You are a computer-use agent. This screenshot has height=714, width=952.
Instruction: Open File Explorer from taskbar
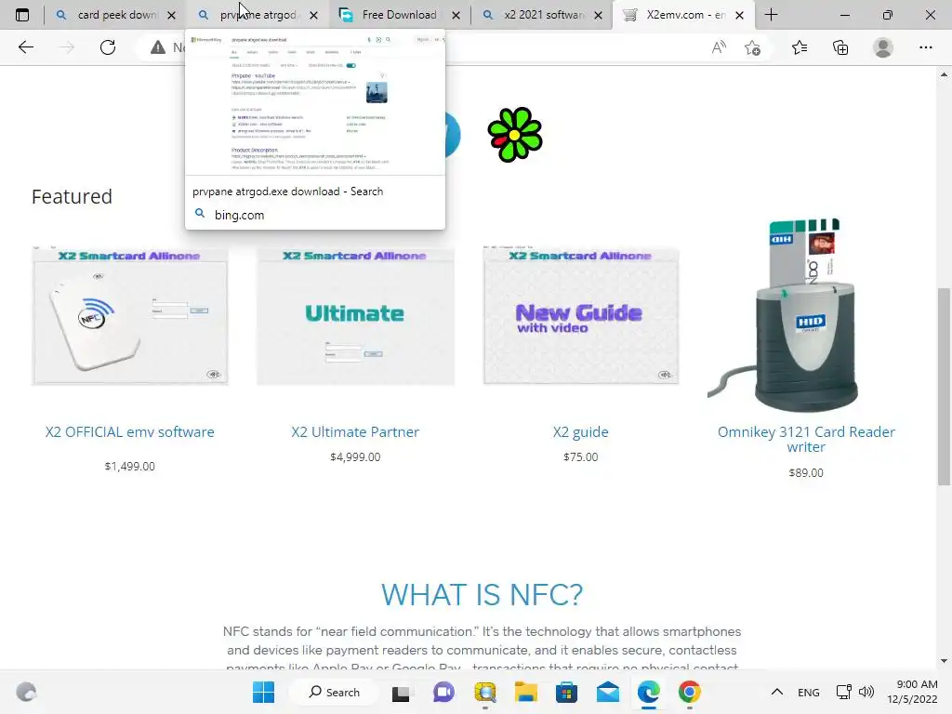526,692
